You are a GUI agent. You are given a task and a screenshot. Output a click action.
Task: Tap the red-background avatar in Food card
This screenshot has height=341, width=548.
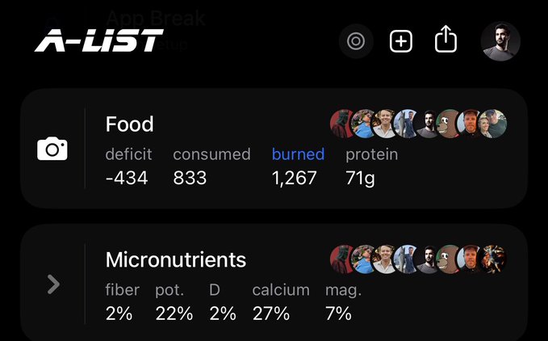[344, 124]
